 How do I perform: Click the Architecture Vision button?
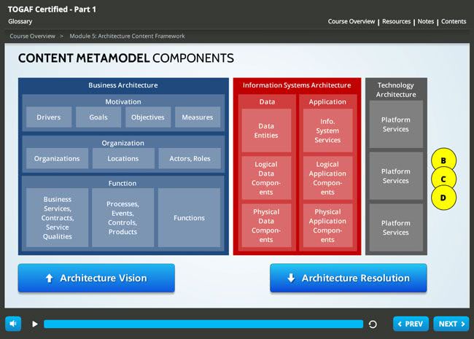(x=96, y=278)
